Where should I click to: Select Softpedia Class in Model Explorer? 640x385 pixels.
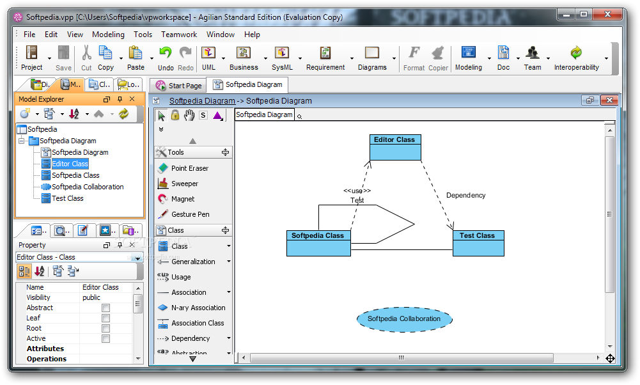point(75,175)
